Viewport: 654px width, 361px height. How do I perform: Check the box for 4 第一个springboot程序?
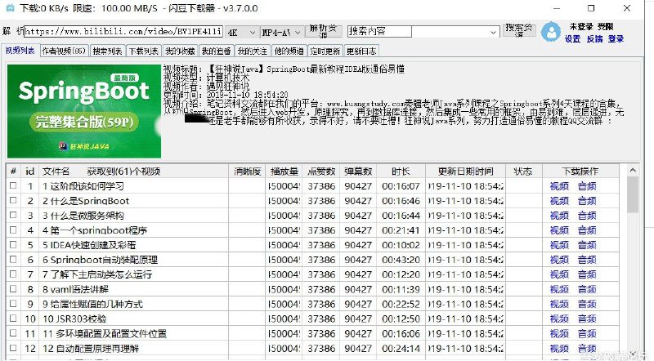point(13,230)
